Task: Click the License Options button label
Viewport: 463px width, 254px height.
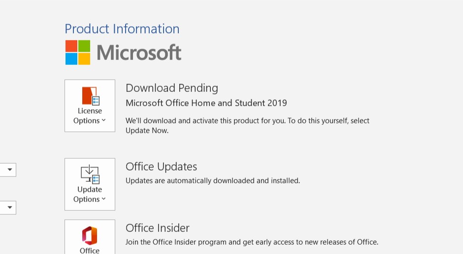Action: pyautogui.click(x=90, y=116)
